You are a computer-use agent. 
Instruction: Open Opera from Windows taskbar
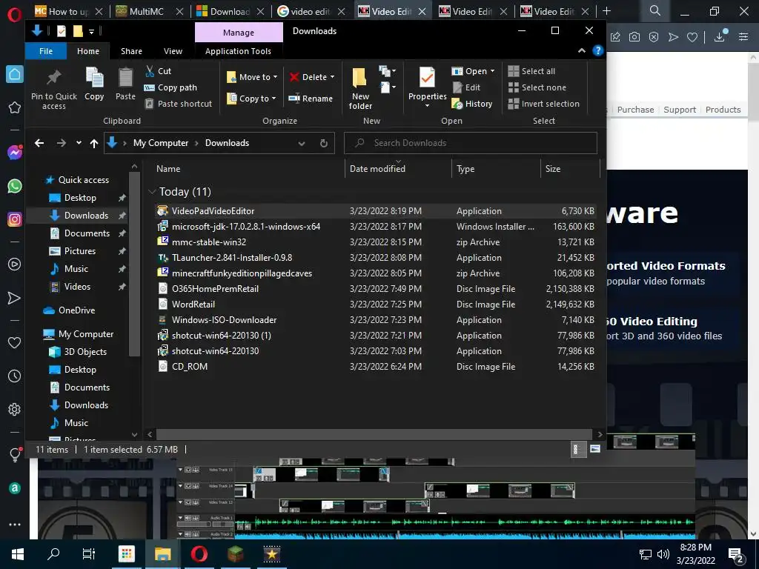pos(199,554)
